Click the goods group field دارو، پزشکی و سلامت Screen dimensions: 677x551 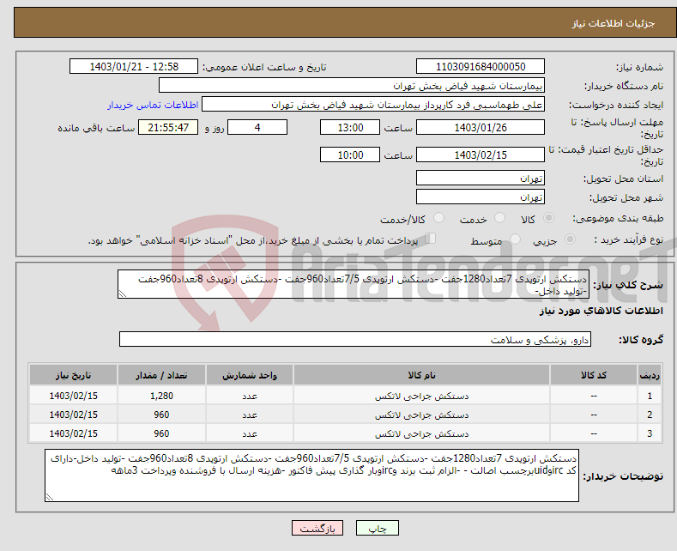coord(355,339)
